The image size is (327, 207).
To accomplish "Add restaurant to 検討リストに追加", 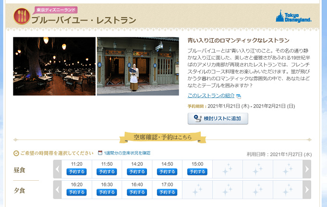I will (x=218, y=119).
